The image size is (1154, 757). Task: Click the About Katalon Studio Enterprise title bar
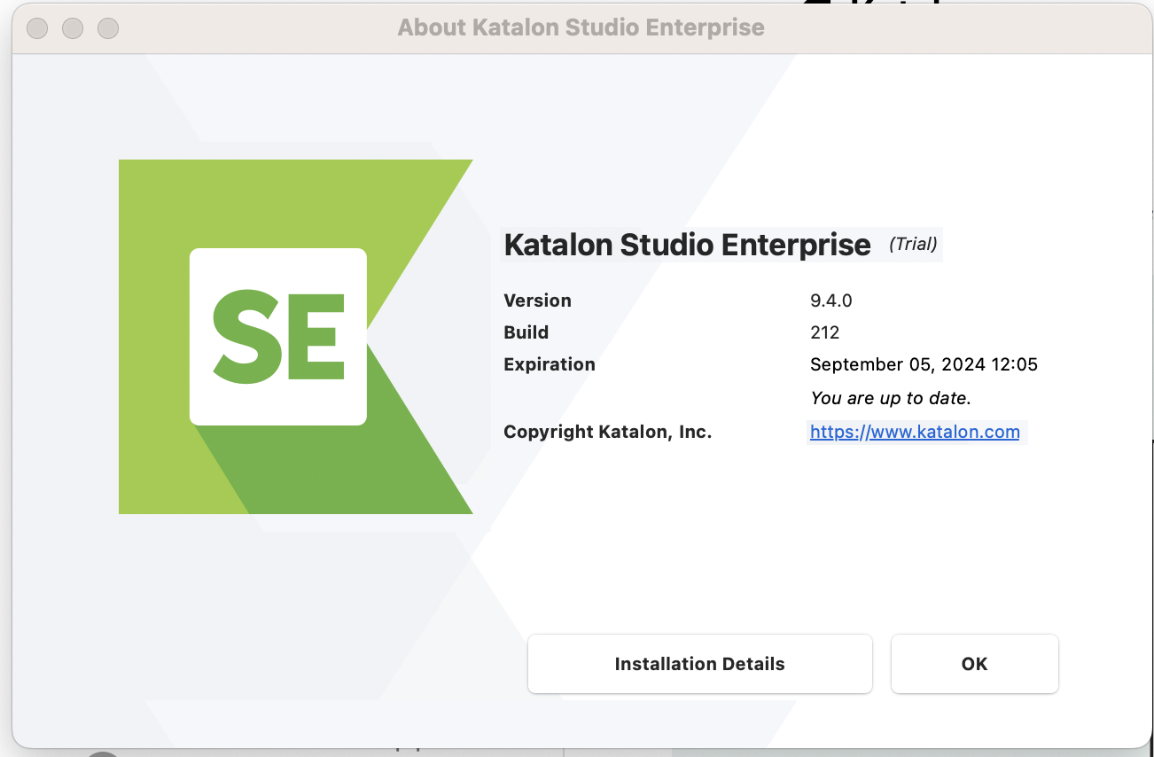(580, 27)
